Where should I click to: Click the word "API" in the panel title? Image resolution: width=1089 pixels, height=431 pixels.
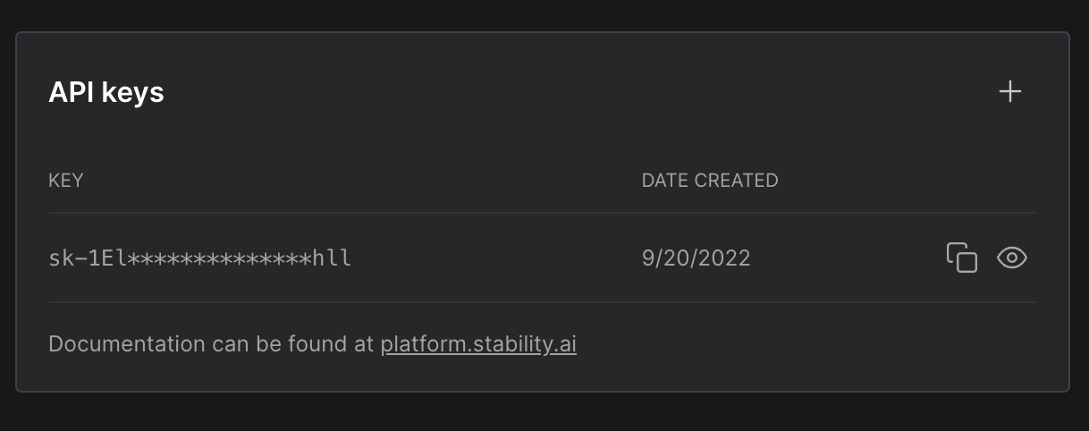click(x=71, y=92)
